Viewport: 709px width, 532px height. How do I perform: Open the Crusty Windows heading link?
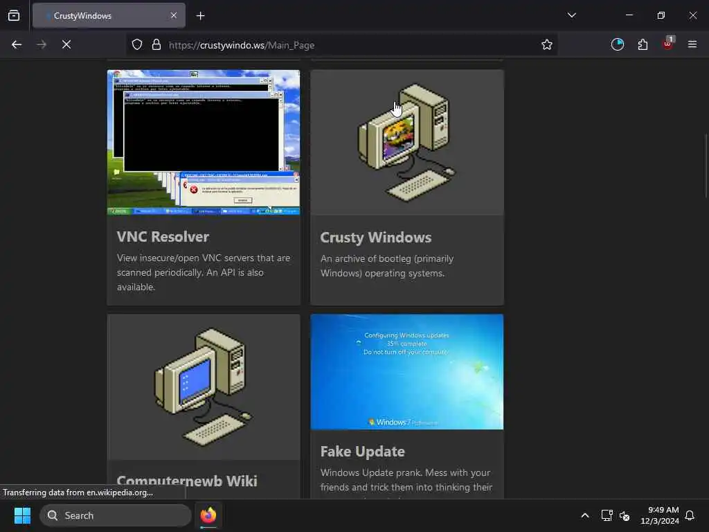[x=376, y=238]
